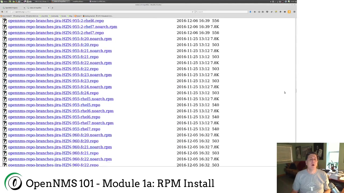The image size is (344, 193).
Task: Download HZN-955-fc20.noarch.rpm
Action: 60,39
